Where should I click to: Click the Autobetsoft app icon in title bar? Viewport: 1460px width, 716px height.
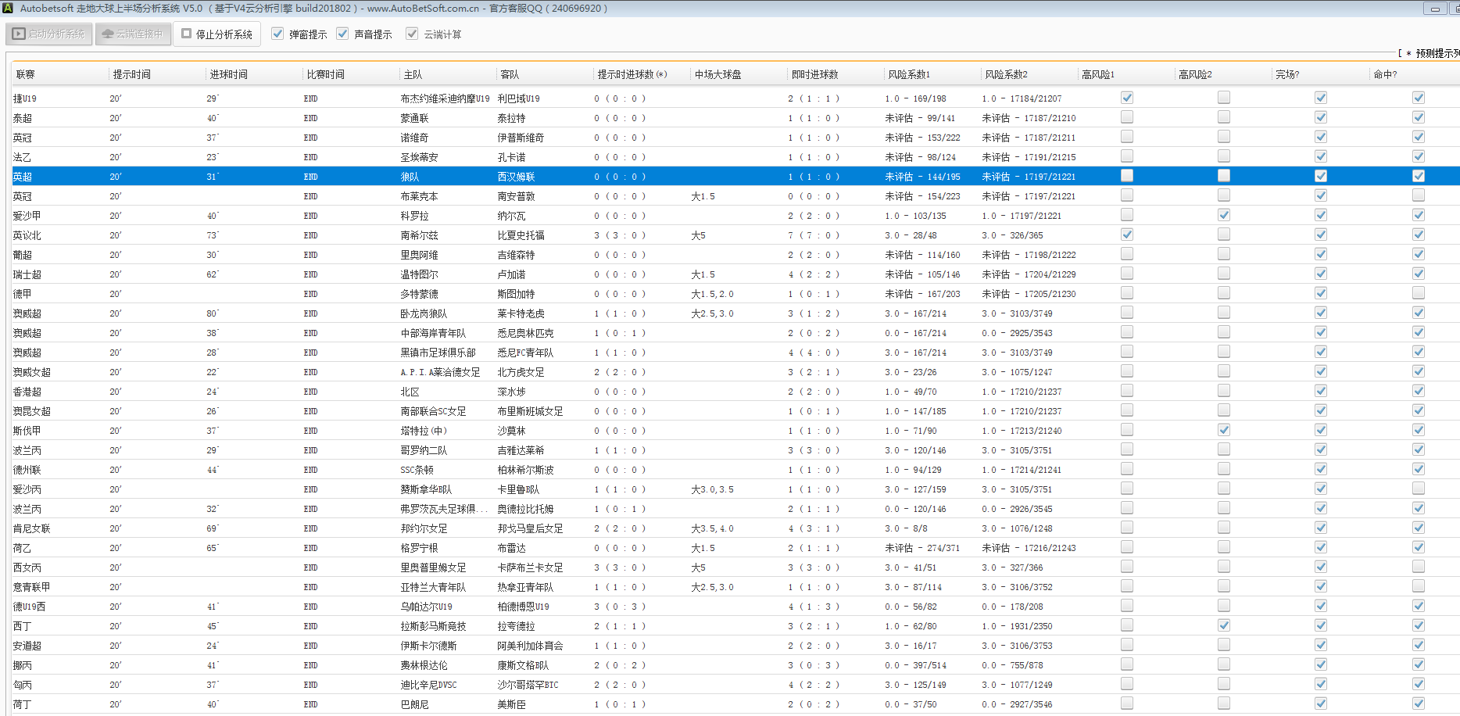point(8,8)
